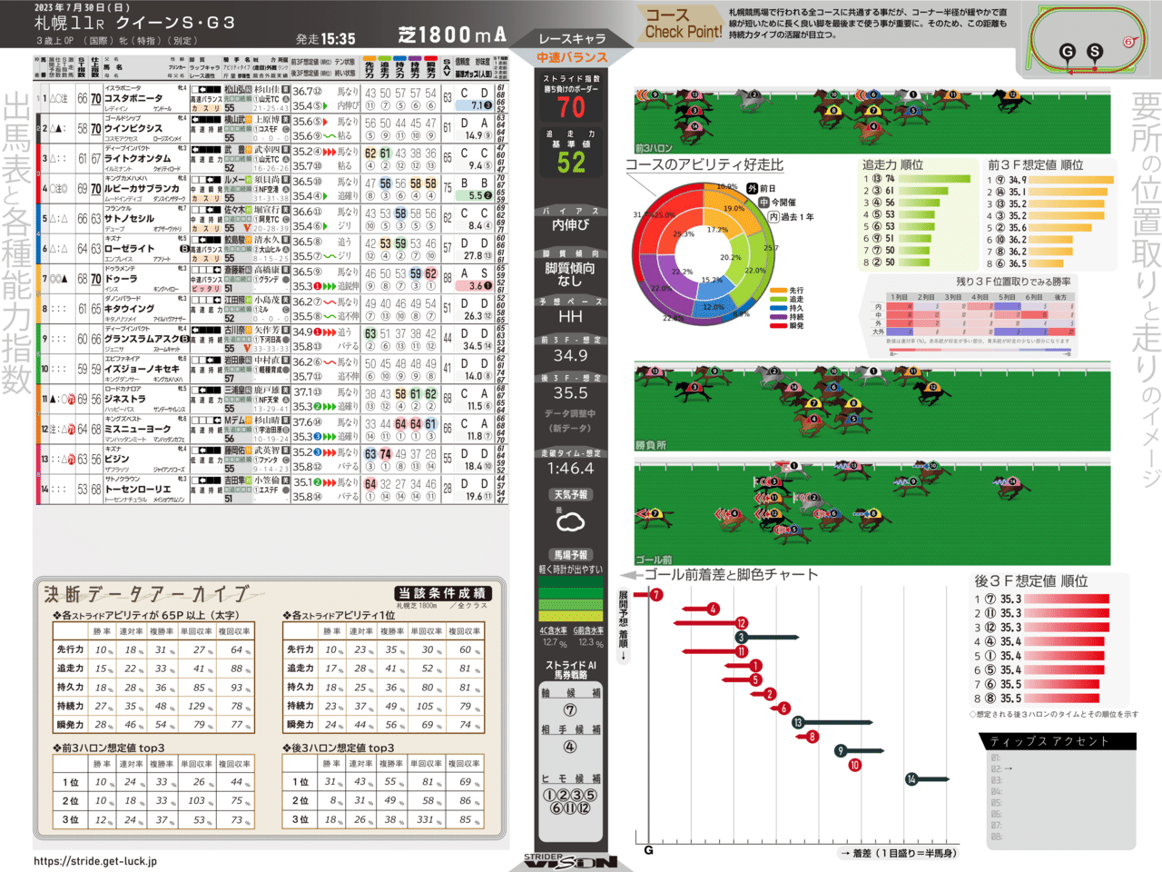Click the ゴール前着差と脚色チャート heading

click(732, 574)
